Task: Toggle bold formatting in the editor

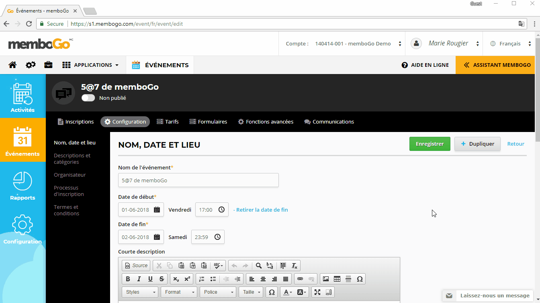Action: pos(128,279)
